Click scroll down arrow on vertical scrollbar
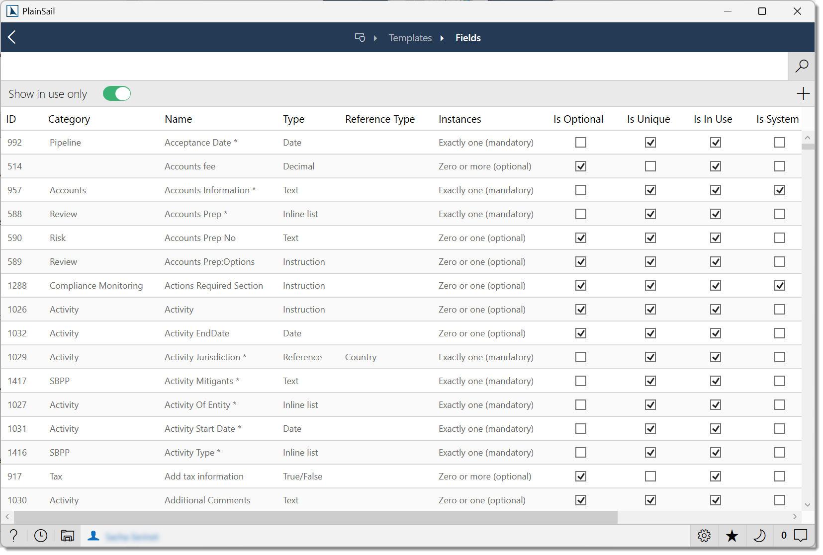823x555 pixels. click(x=807, y=505)
